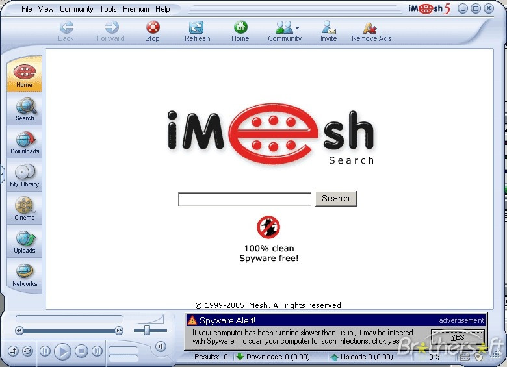
Task: Click the media seek bar track
Action: [69, 331]
